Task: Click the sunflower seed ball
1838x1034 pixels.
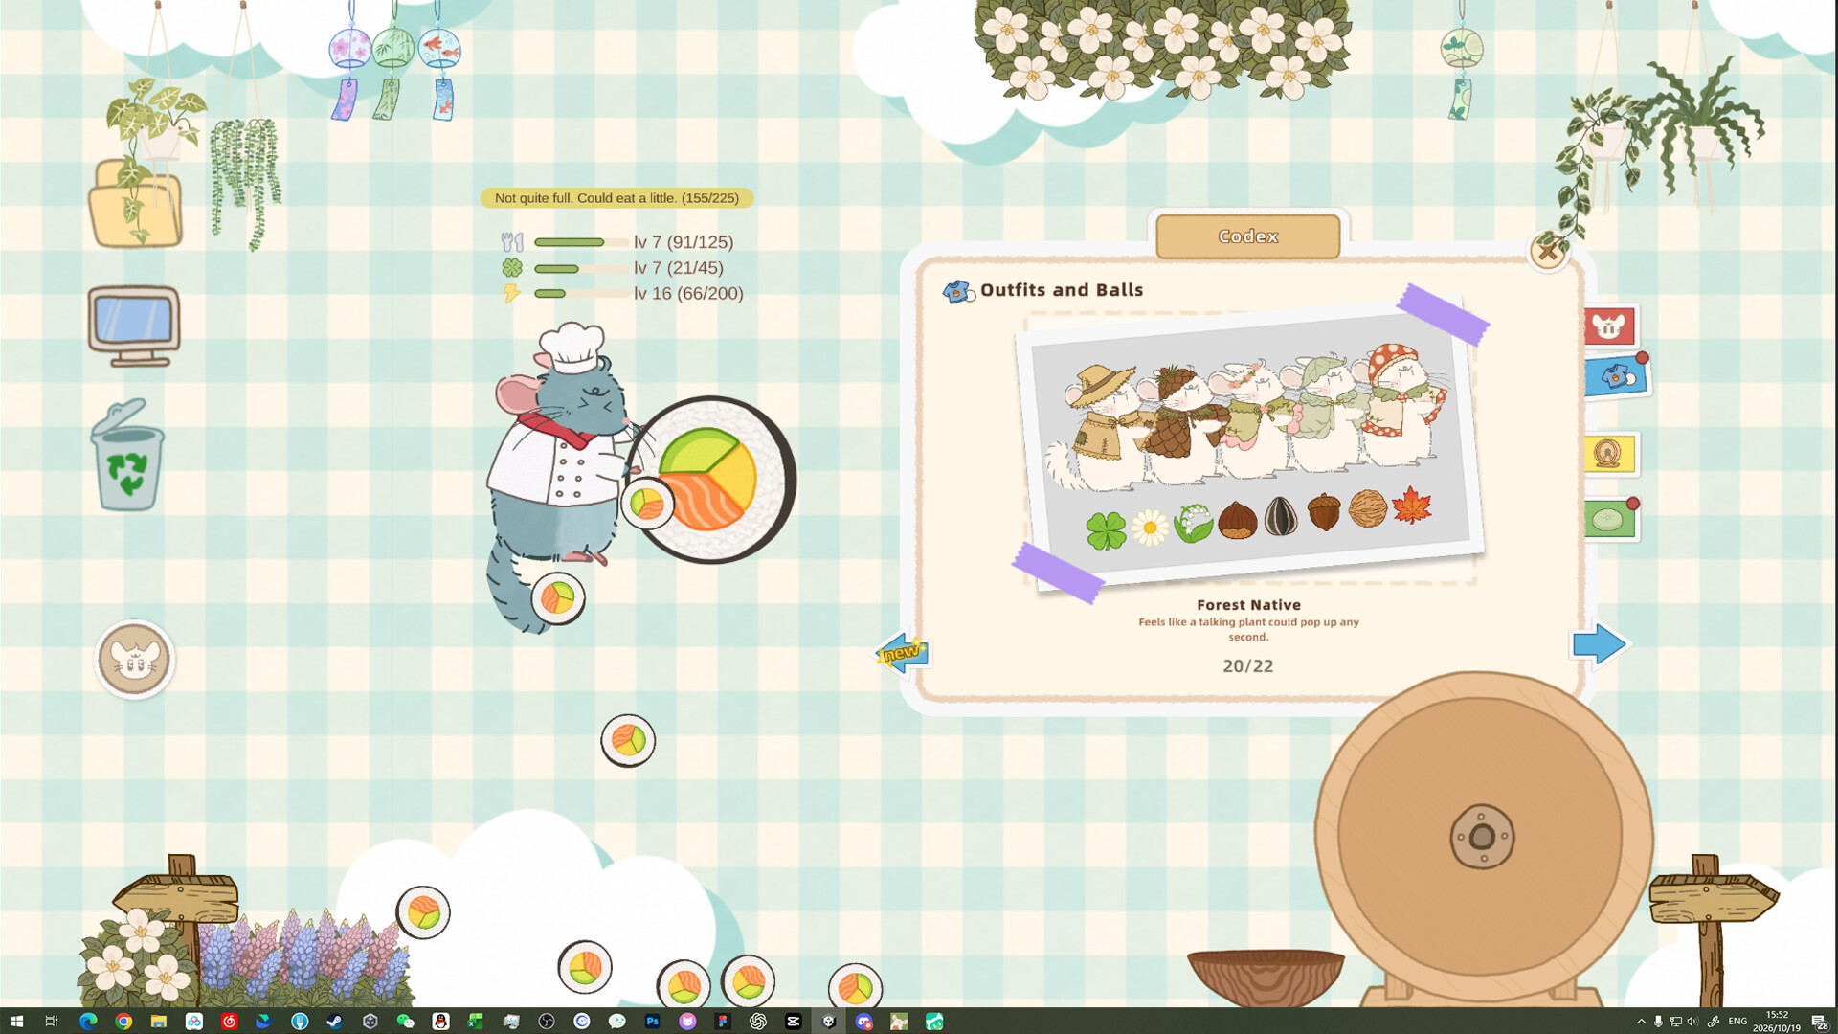Action: point(1280,516)
